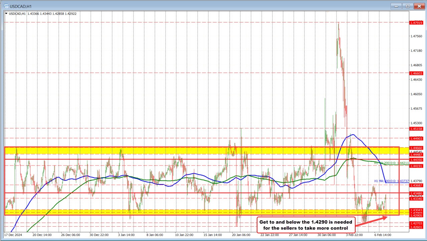
Task: Click the price axis value 1.47560
Action: 416,36
